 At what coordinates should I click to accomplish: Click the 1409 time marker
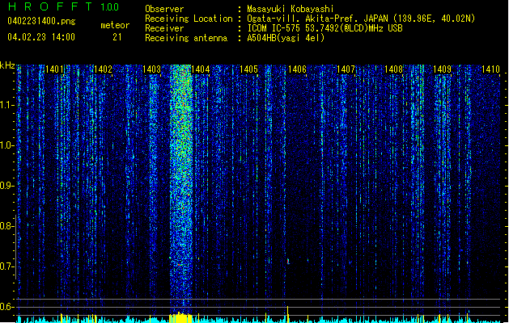(x=443, y=69)
